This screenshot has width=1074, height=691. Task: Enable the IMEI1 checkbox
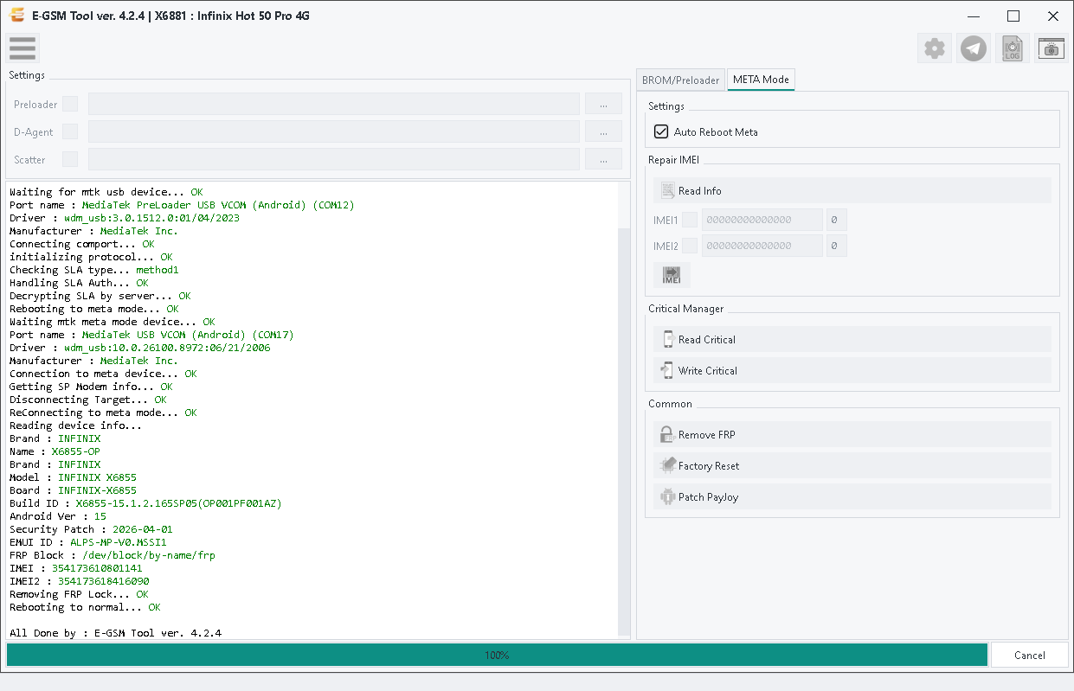click(690, 220)
